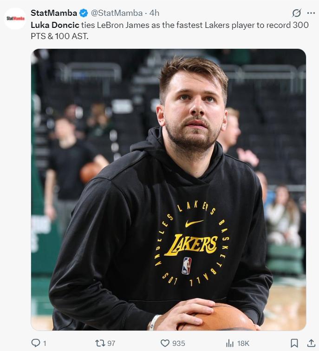Click the tweet text mentioning LeBron James
The image size is (319, 351).
169,30
